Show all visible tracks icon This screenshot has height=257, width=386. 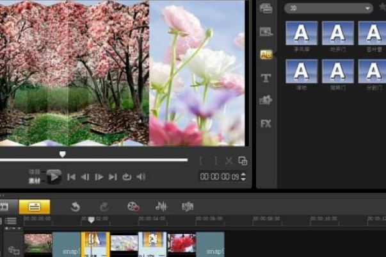coord(11,220)
